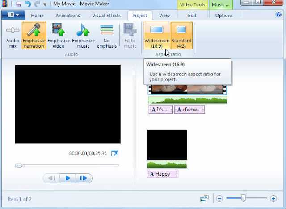This screenshot has height=209, width=286.
Task: Select the music track under black clip
Action: tap(167, 164)
